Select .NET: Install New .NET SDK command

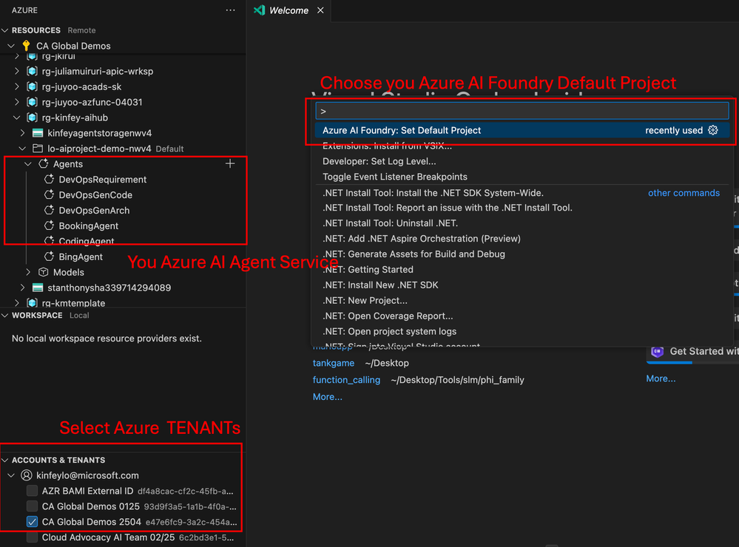522,285
